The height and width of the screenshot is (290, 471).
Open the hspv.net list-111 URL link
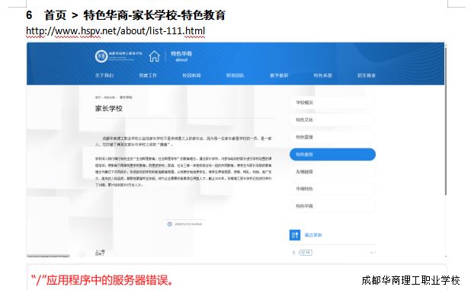[115, 31]
